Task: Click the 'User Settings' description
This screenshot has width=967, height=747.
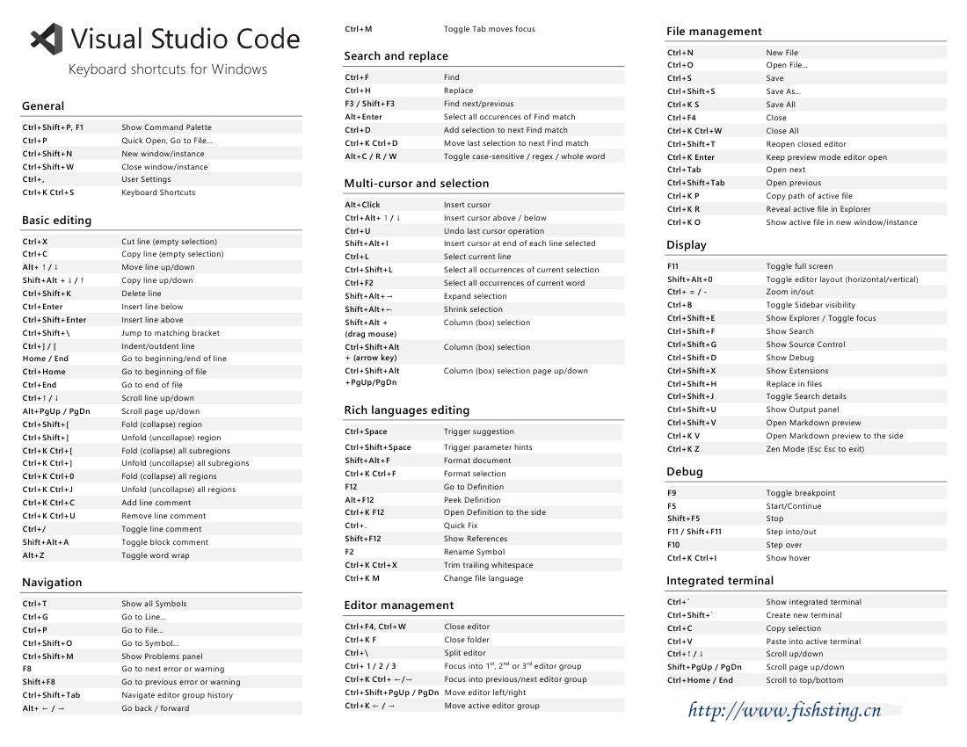Action: [x=146, y=179]
